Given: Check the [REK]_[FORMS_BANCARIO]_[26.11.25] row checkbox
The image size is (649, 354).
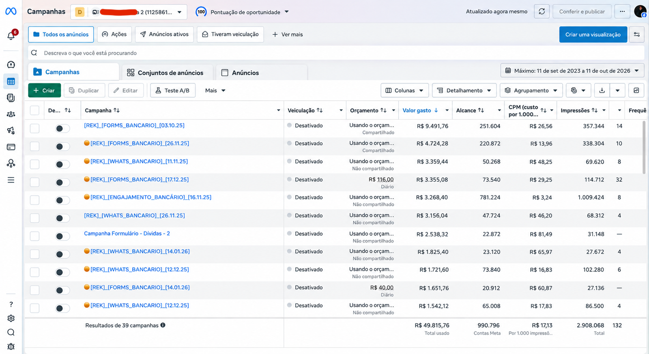Looking at the screenshot, I should click(35, 146).
